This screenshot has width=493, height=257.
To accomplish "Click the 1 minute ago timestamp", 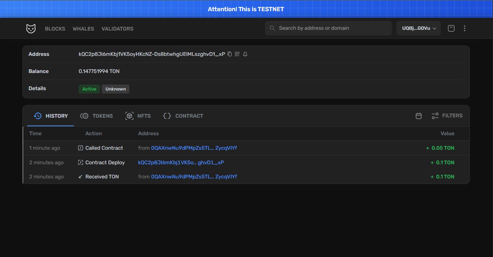I will point(45,148).
